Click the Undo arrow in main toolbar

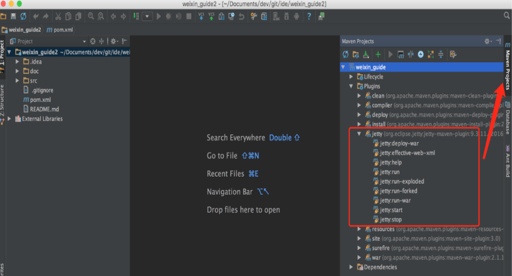[36, 16]
